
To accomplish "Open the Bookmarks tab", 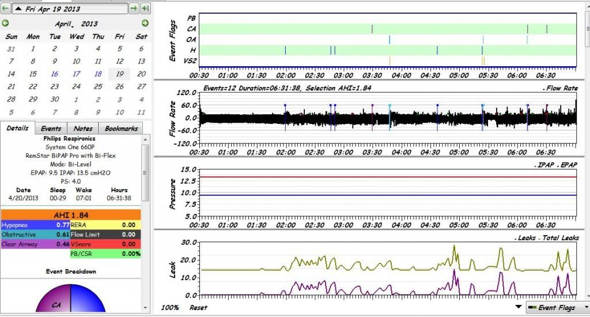I will pos(121,129).
